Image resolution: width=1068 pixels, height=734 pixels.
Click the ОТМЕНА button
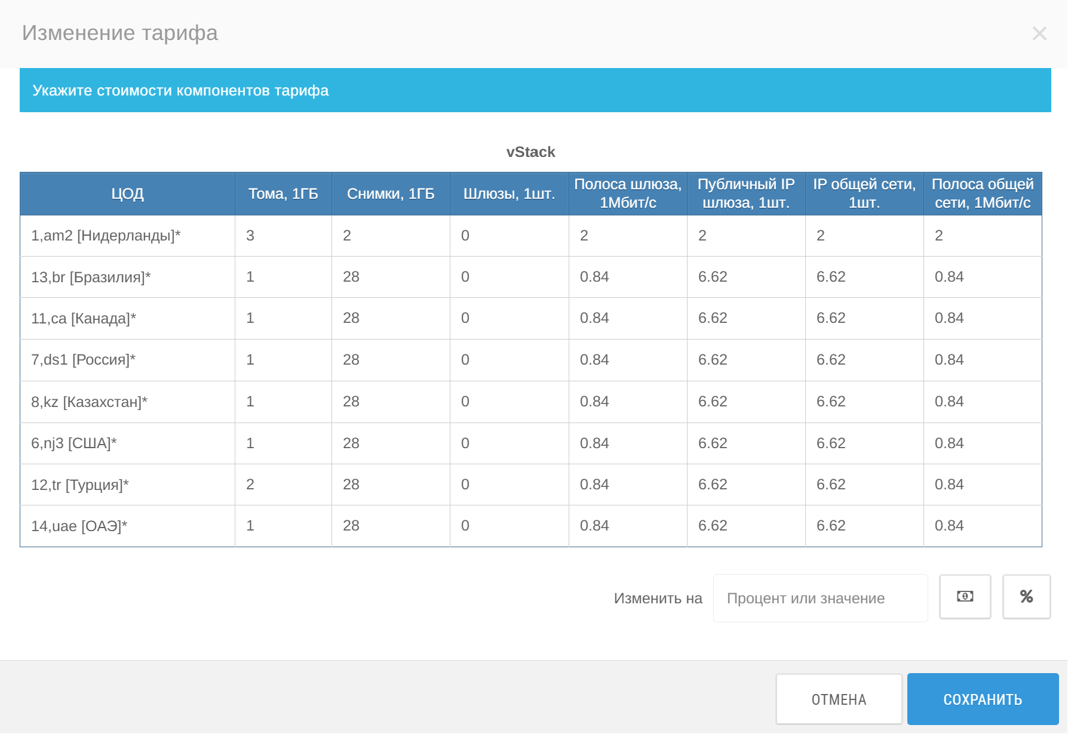pyautogui.click(x=839, y=699)
